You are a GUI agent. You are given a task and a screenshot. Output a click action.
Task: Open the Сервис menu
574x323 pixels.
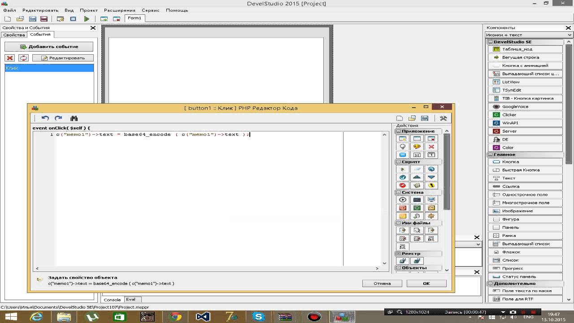(150, 10)
